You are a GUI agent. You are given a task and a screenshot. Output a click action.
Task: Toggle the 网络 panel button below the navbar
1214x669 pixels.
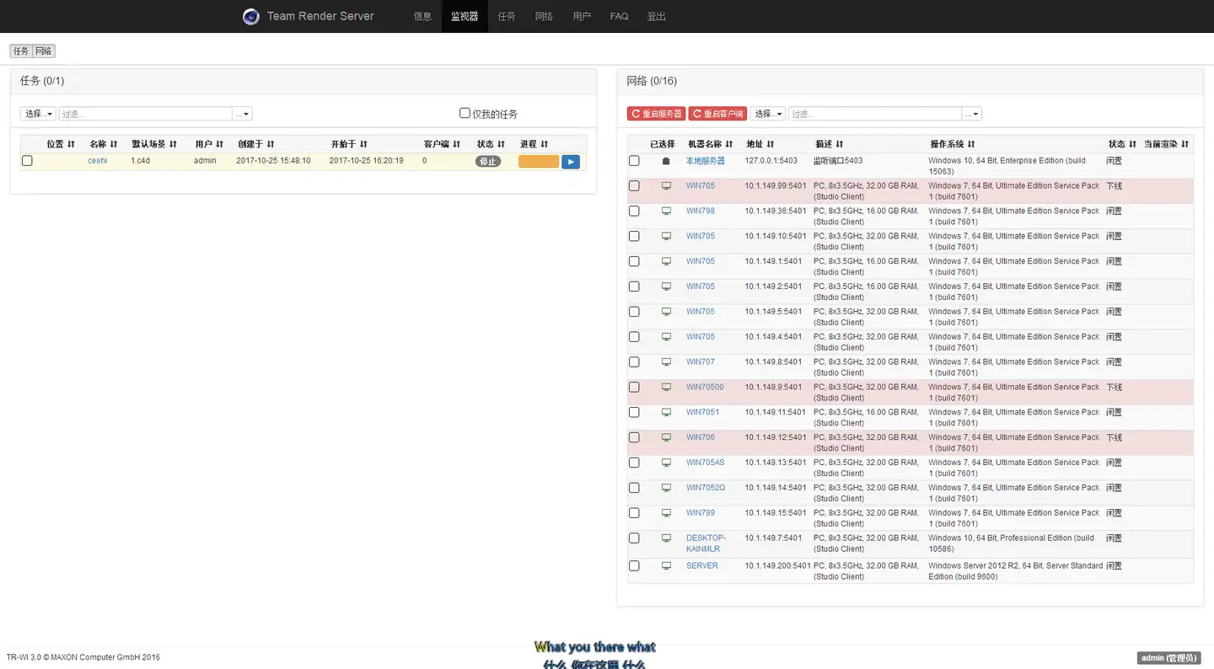click(44, 51)
